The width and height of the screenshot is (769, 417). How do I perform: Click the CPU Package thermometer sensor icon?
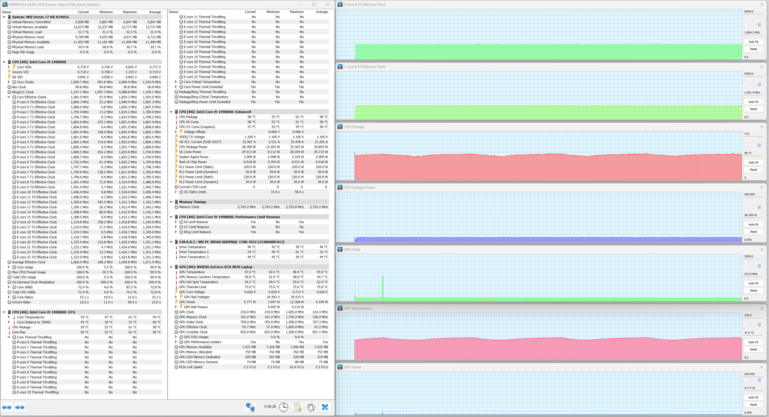tap(176, 117)
